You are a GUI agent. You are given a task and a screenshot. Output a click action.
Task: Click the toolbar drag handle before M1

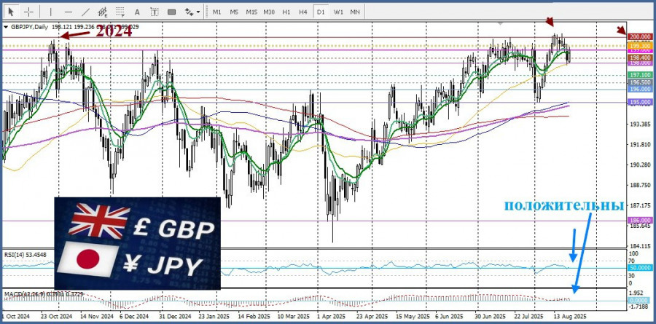206,12
